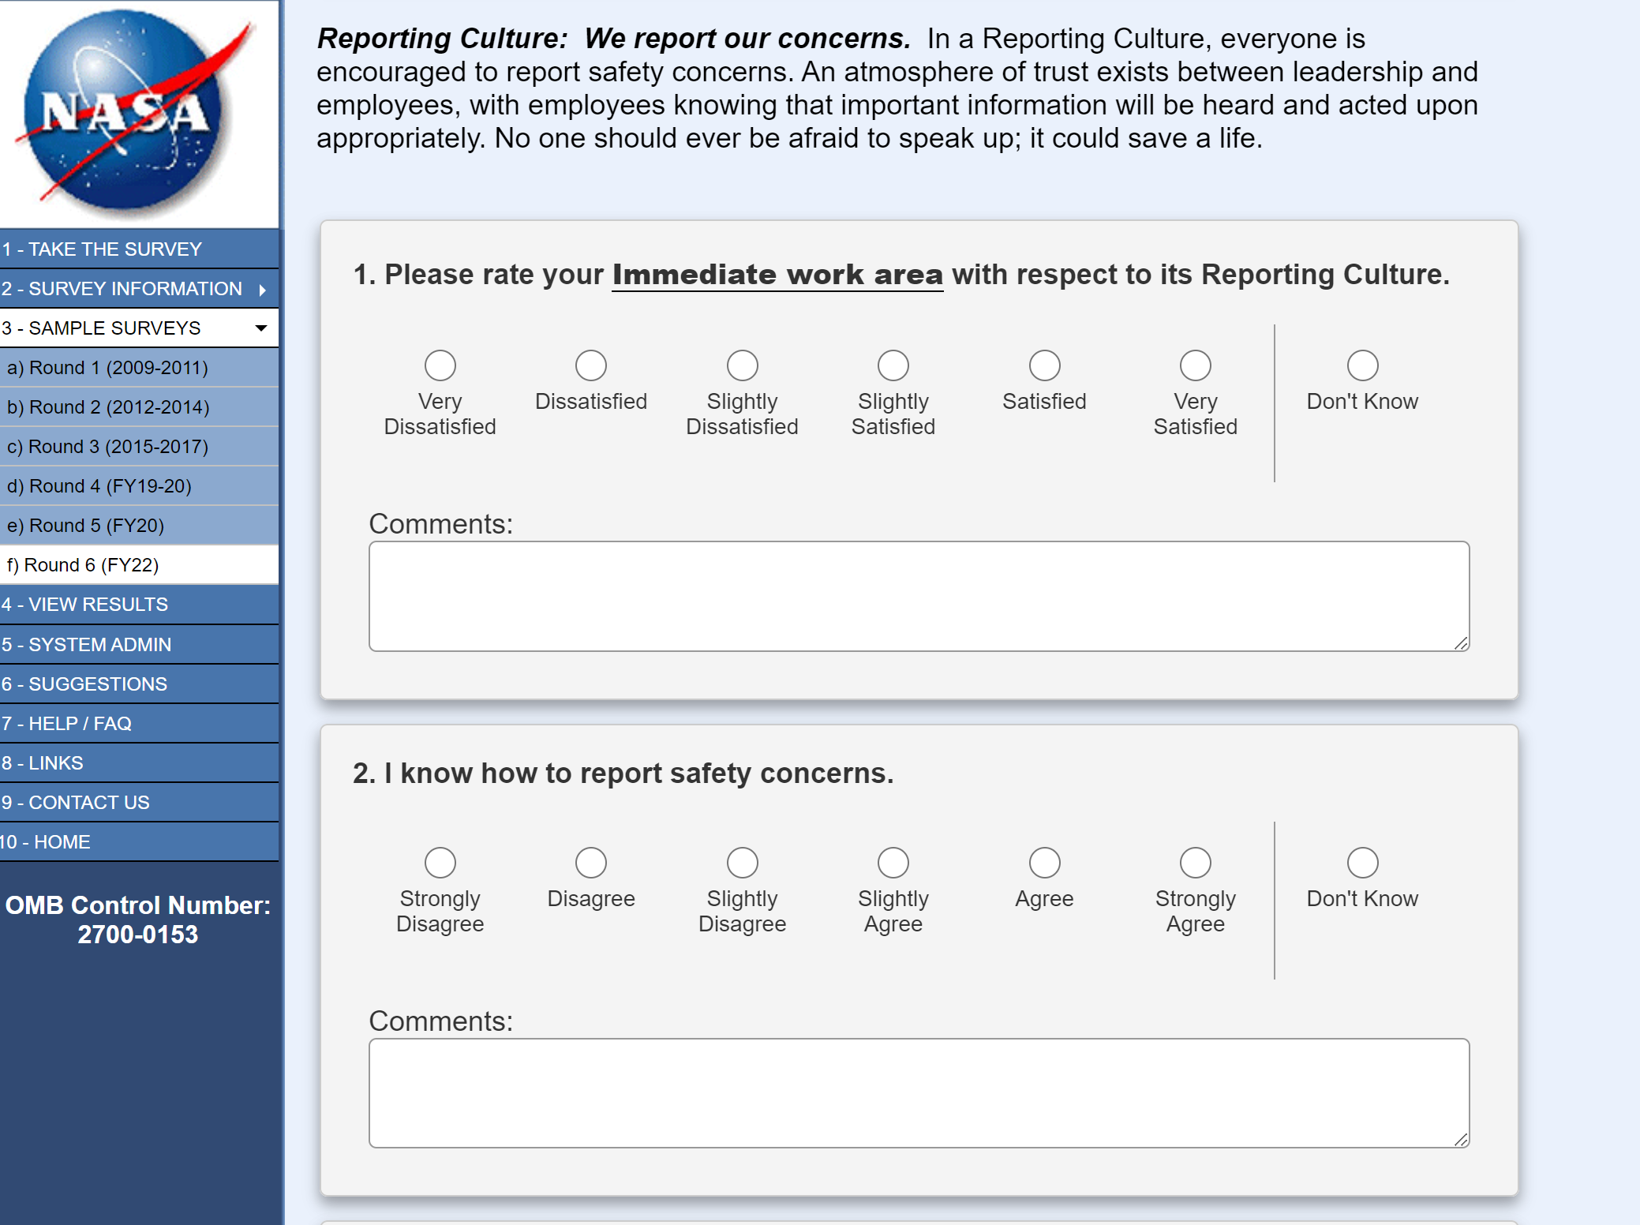Go to Help / FAQ page
The image size is (1640, 1225).
click(67, 724)
